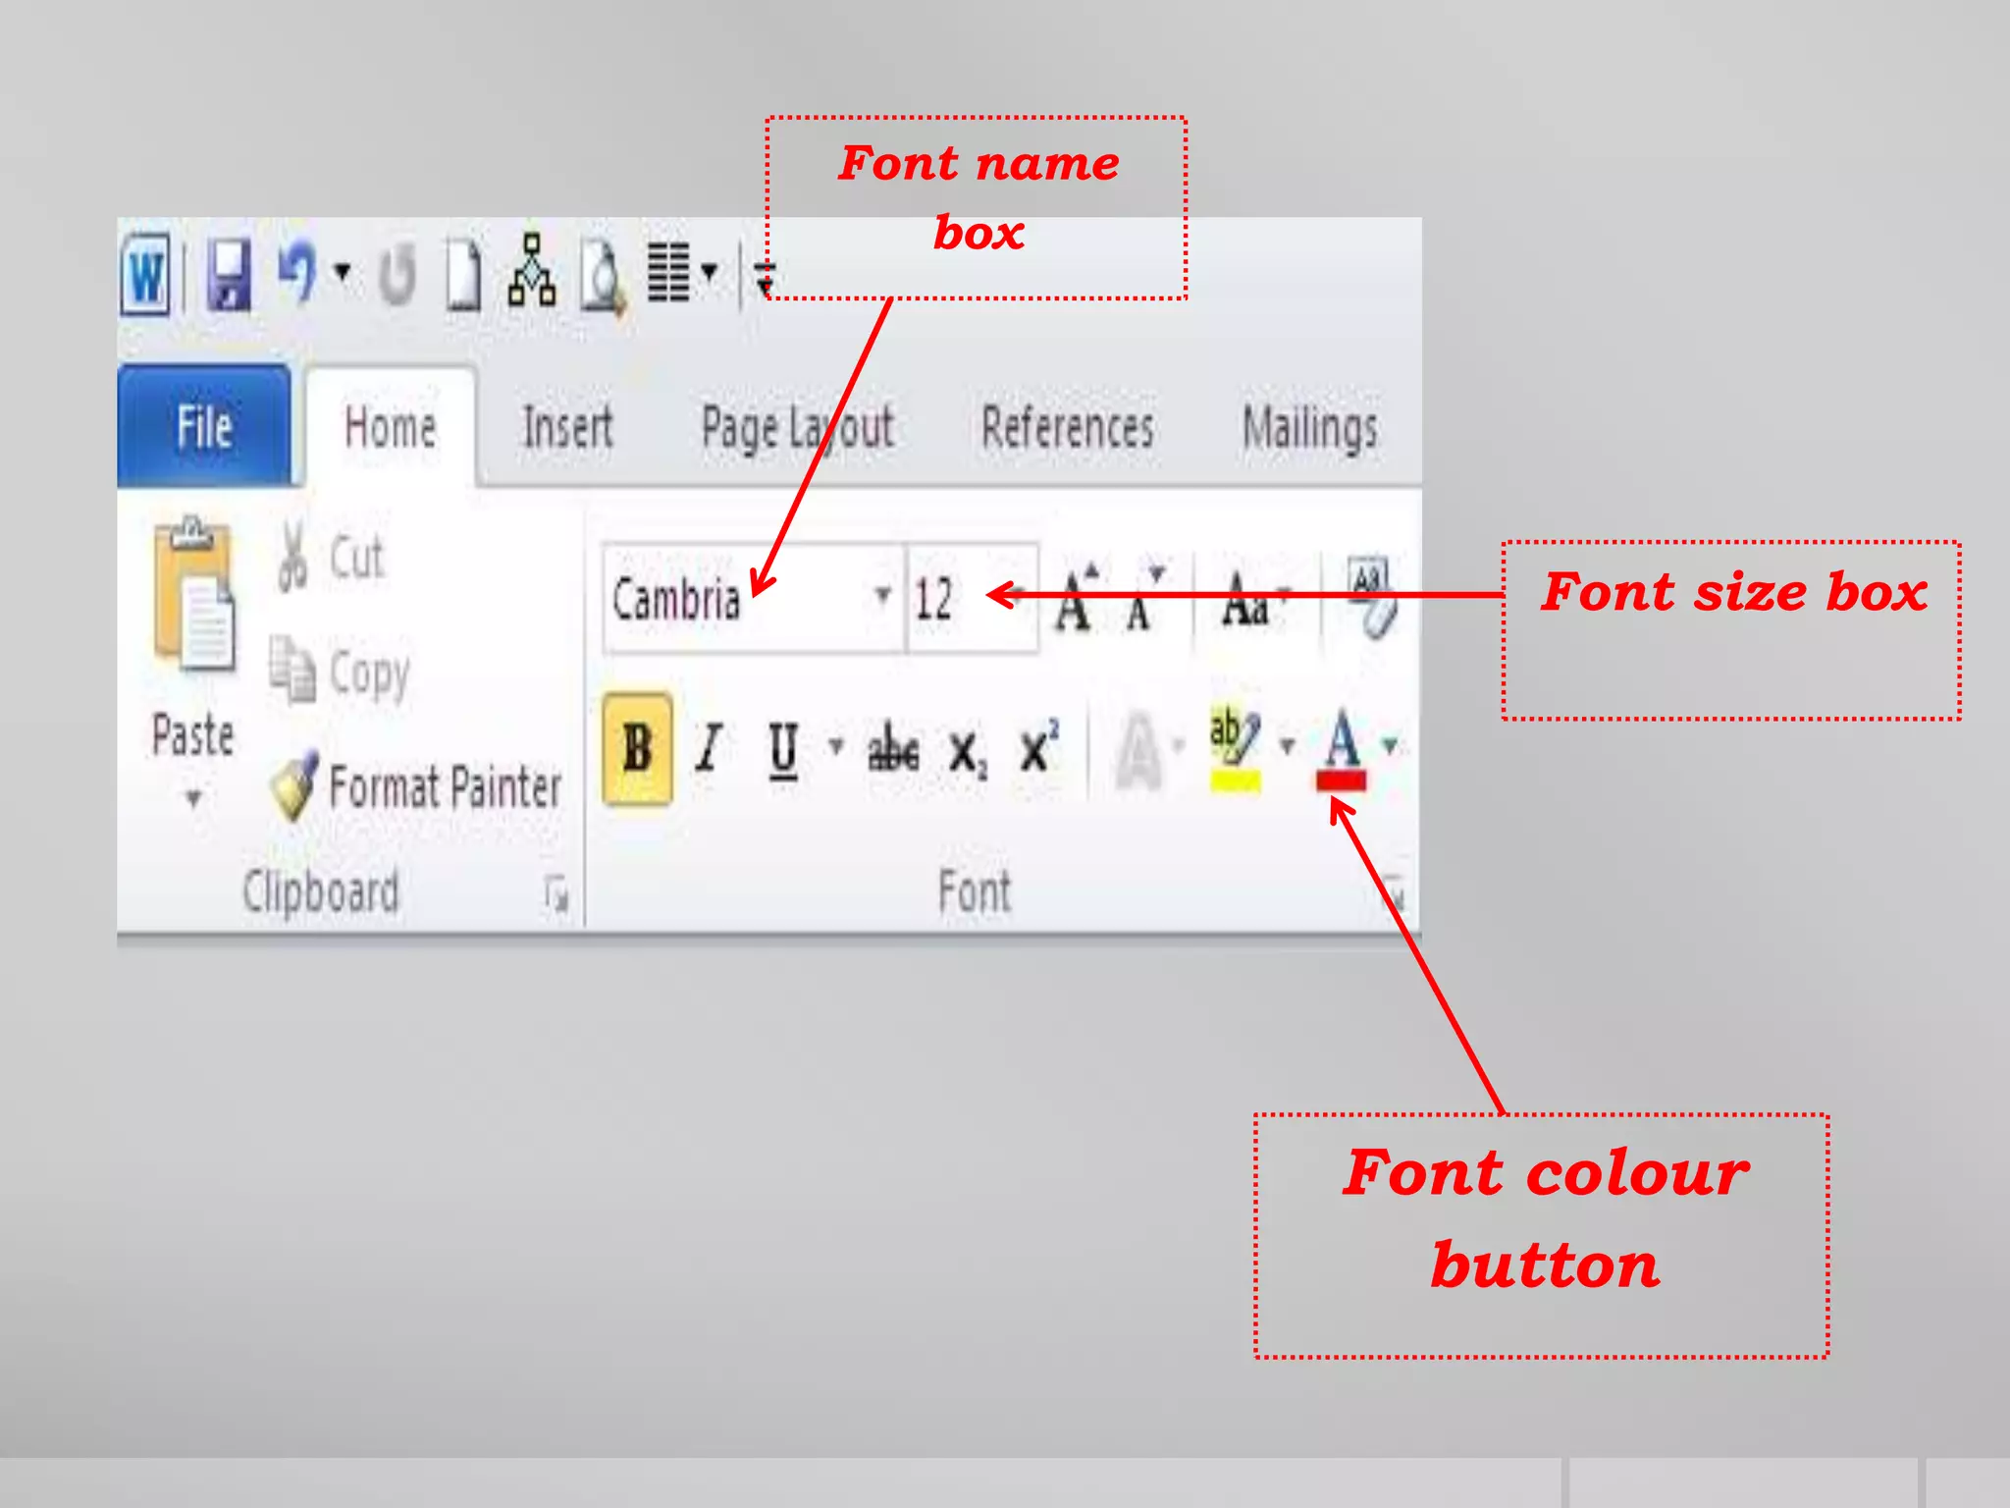Expand the font name dropdown arrow
The width and height of the screenshot is (2010, 1508).
(882, 595)
